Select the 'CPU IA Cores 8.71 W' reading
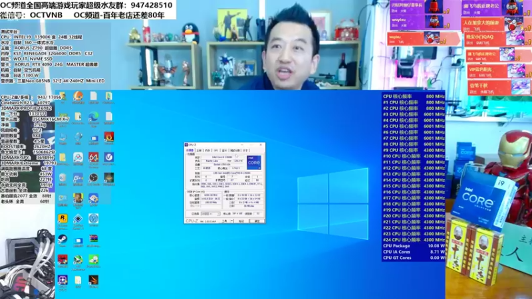532x299 pixels. [x=414, y=252]
